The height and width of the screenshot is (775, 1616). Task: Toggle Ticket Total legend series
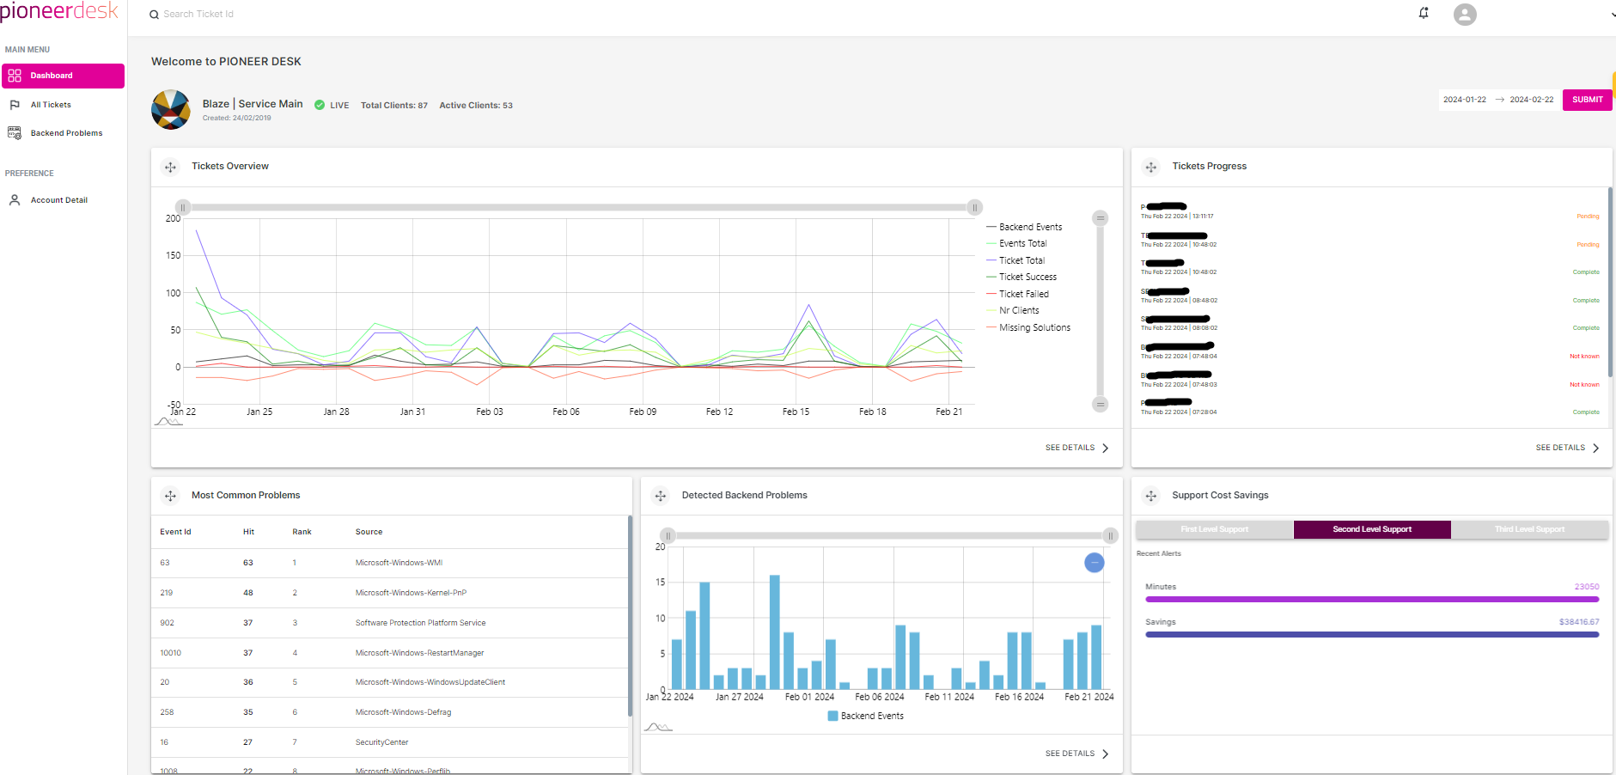coord(1015,260)
